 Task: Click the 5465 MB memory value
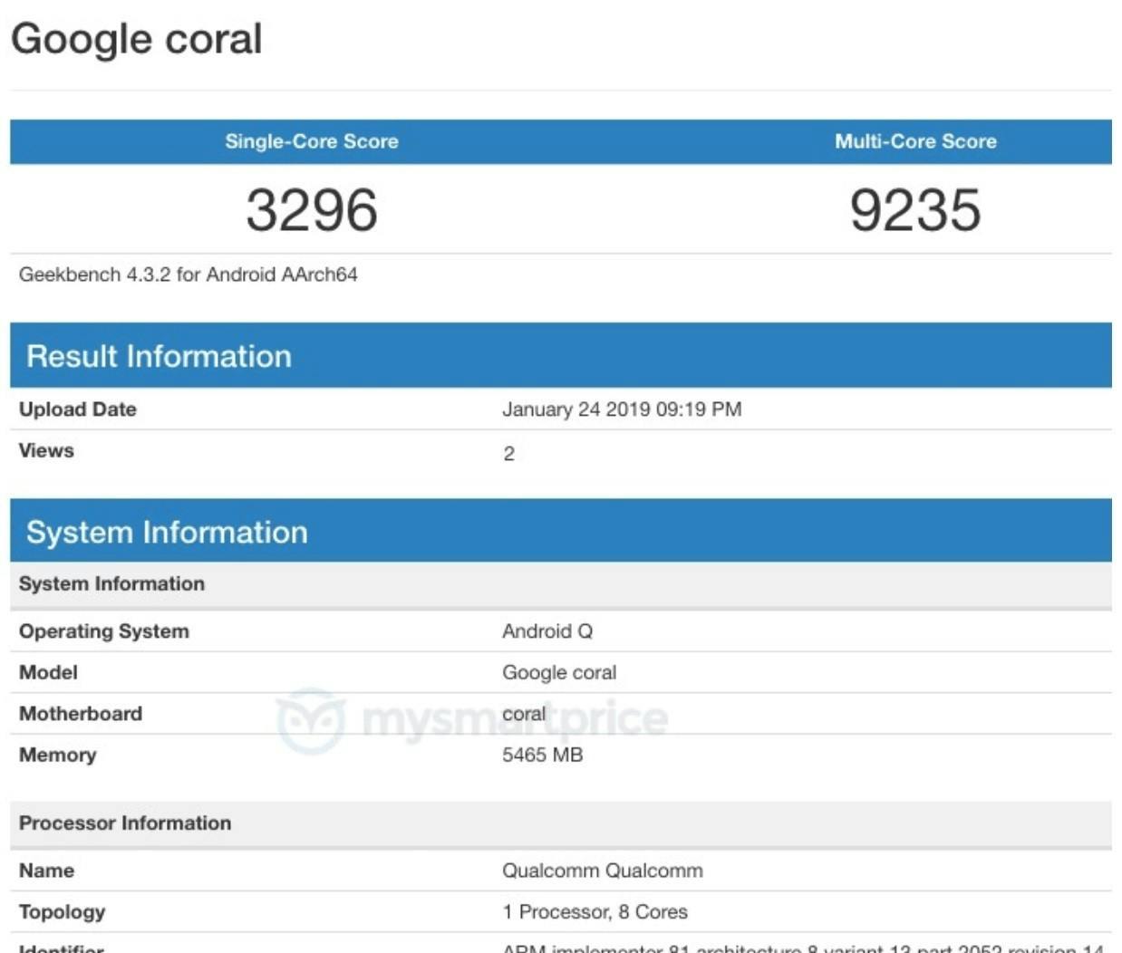542,755
